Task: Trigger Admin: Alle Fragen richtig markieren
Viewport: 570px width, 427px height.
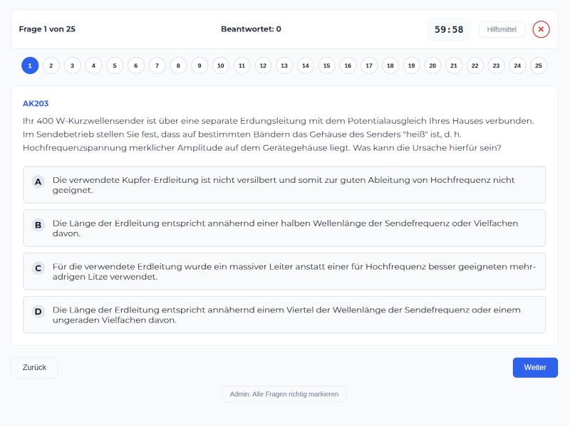Action: pyautogui.click(x=284, y=394)
